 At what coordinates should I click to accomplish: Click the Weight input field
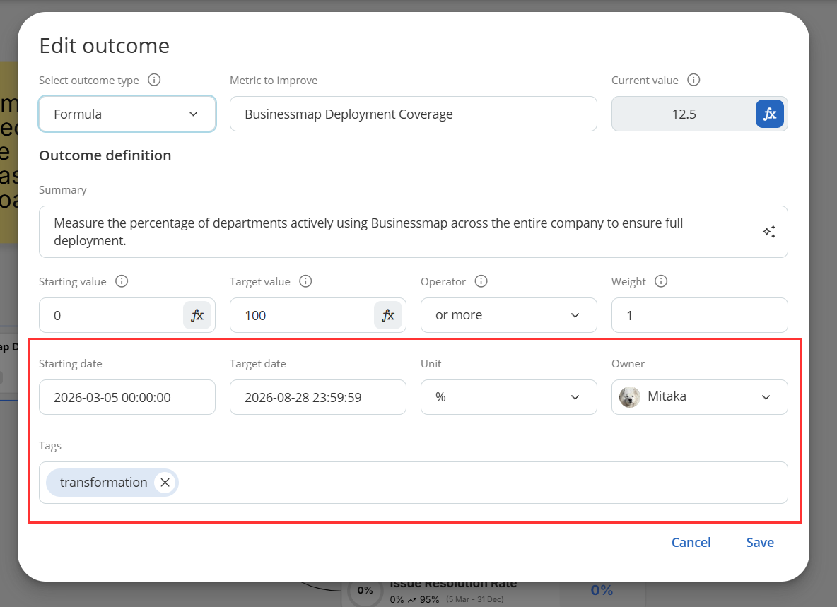pyautogui.click(x=699, y=315)
